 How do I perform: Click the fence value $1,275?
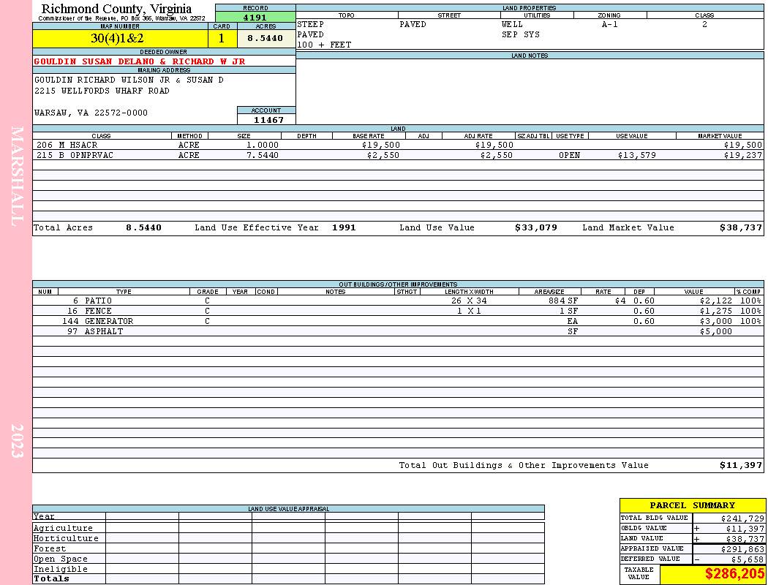(x=715, y=312)
